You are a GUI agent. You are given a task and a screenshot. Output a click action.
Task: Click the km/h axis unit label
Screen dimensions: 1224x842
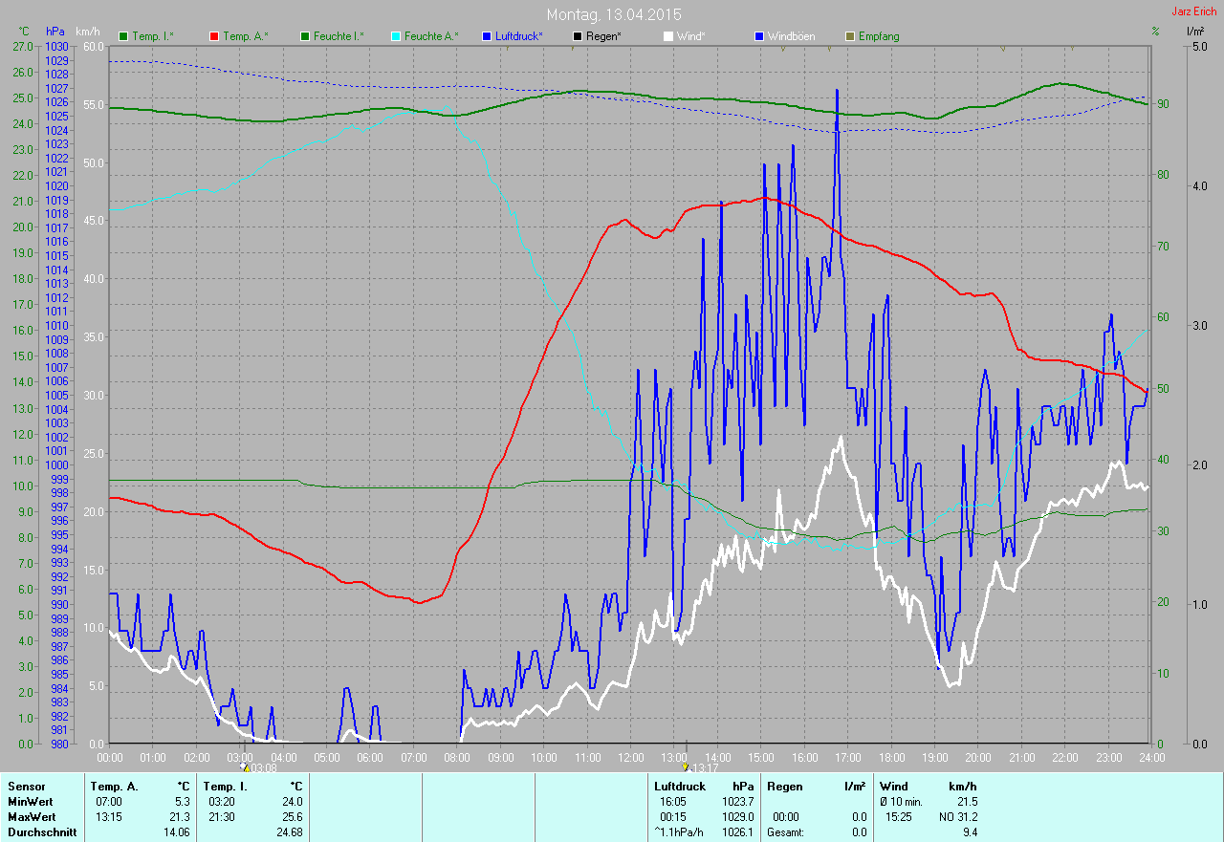(x=88, y=32)
